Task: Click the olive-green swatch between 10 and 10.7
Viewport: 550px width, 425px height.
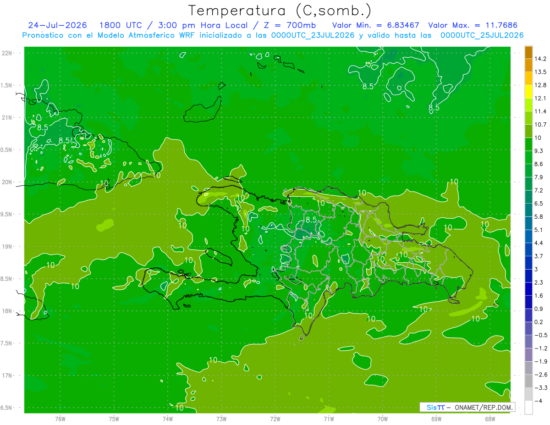Action: pos(528,131)
